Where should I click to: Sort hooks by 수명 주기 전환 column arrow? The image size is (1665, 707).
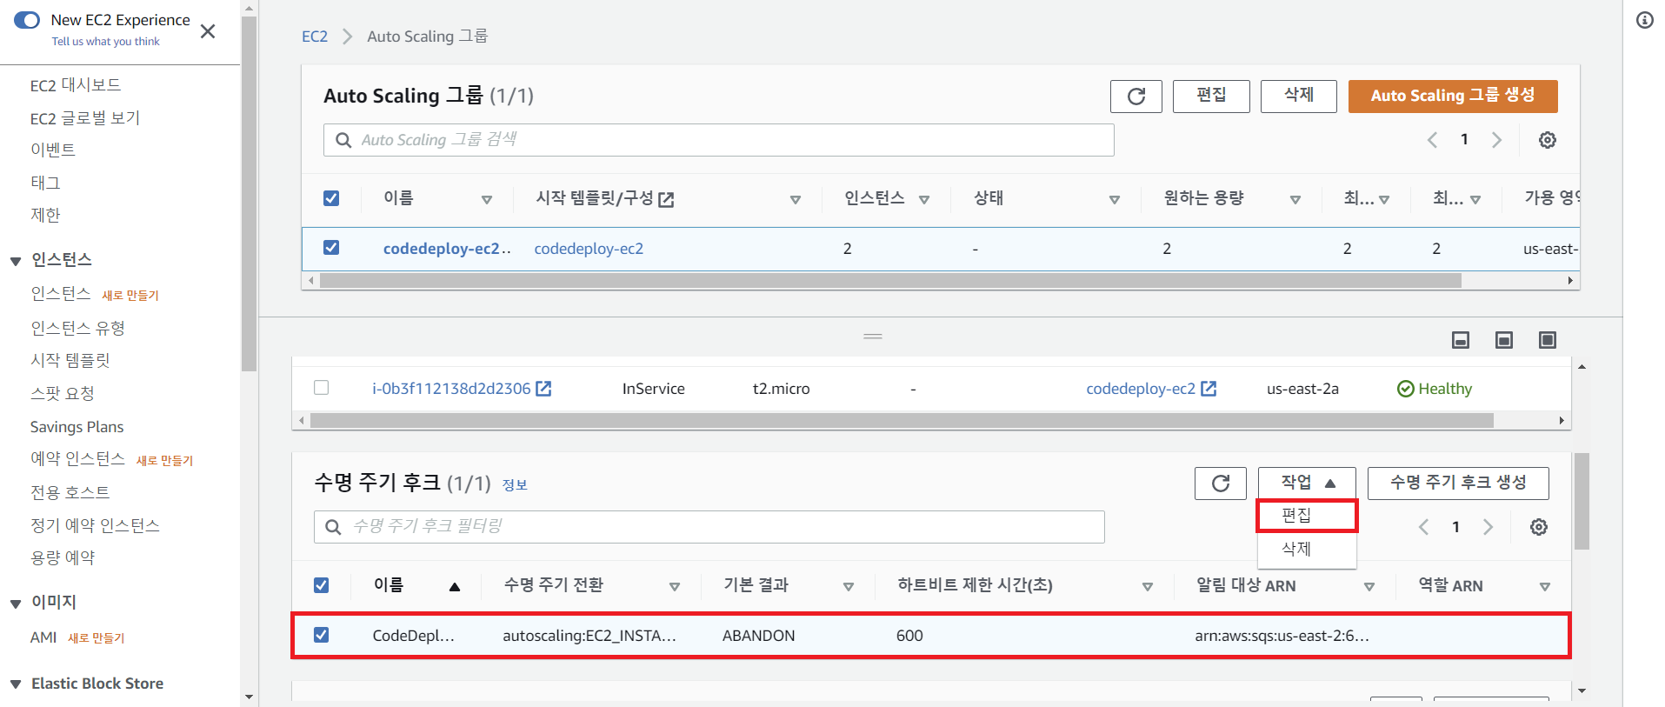pyautogui.click(x=675, y=587)
